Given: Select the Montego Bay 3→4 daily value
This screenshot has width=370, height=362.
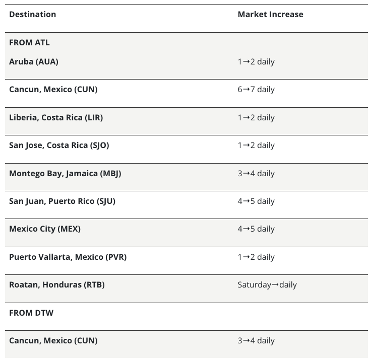Looking at the screenshot, I should (256, 174).
